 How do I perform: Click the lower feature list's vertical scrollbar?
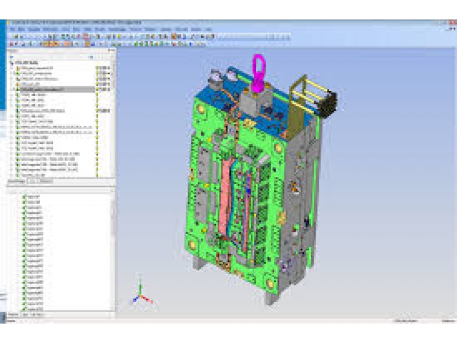[x=113, y=252]
